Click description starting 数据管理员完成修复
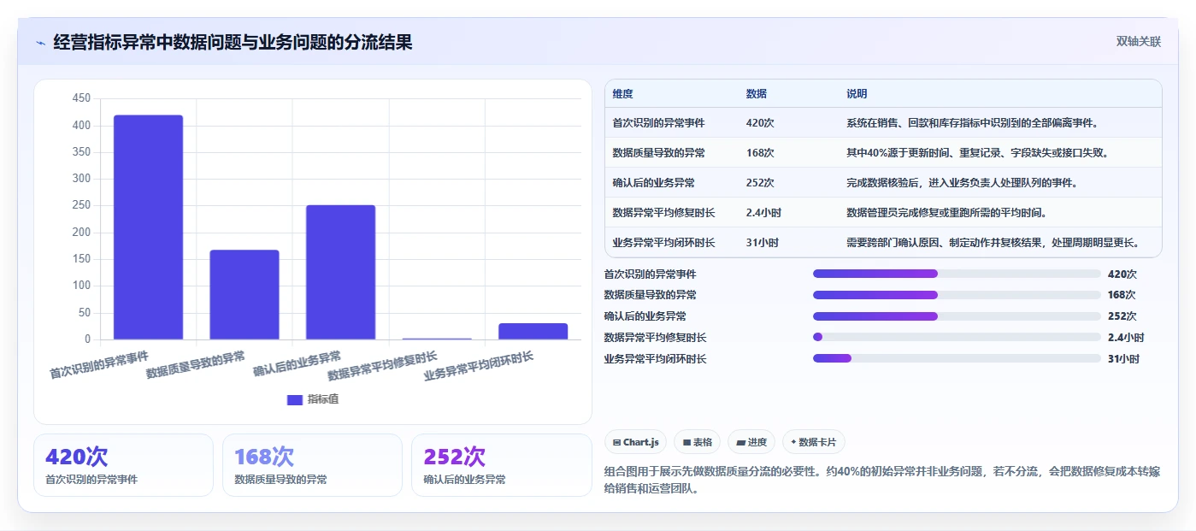 (x=946, y=213)
